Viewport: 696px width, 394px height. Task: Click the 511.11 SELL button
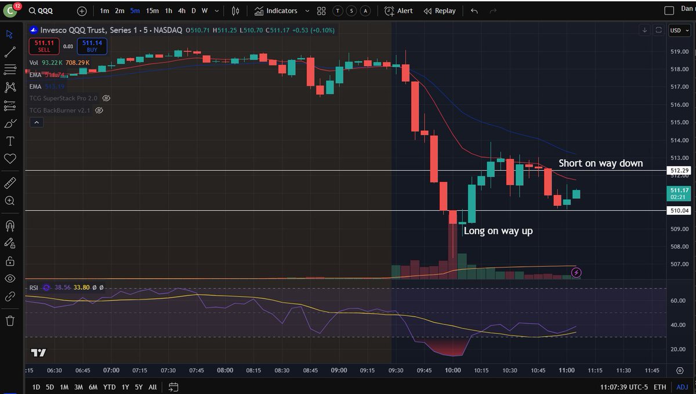45,46
